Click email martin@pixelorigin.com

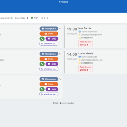click(92, 60)
